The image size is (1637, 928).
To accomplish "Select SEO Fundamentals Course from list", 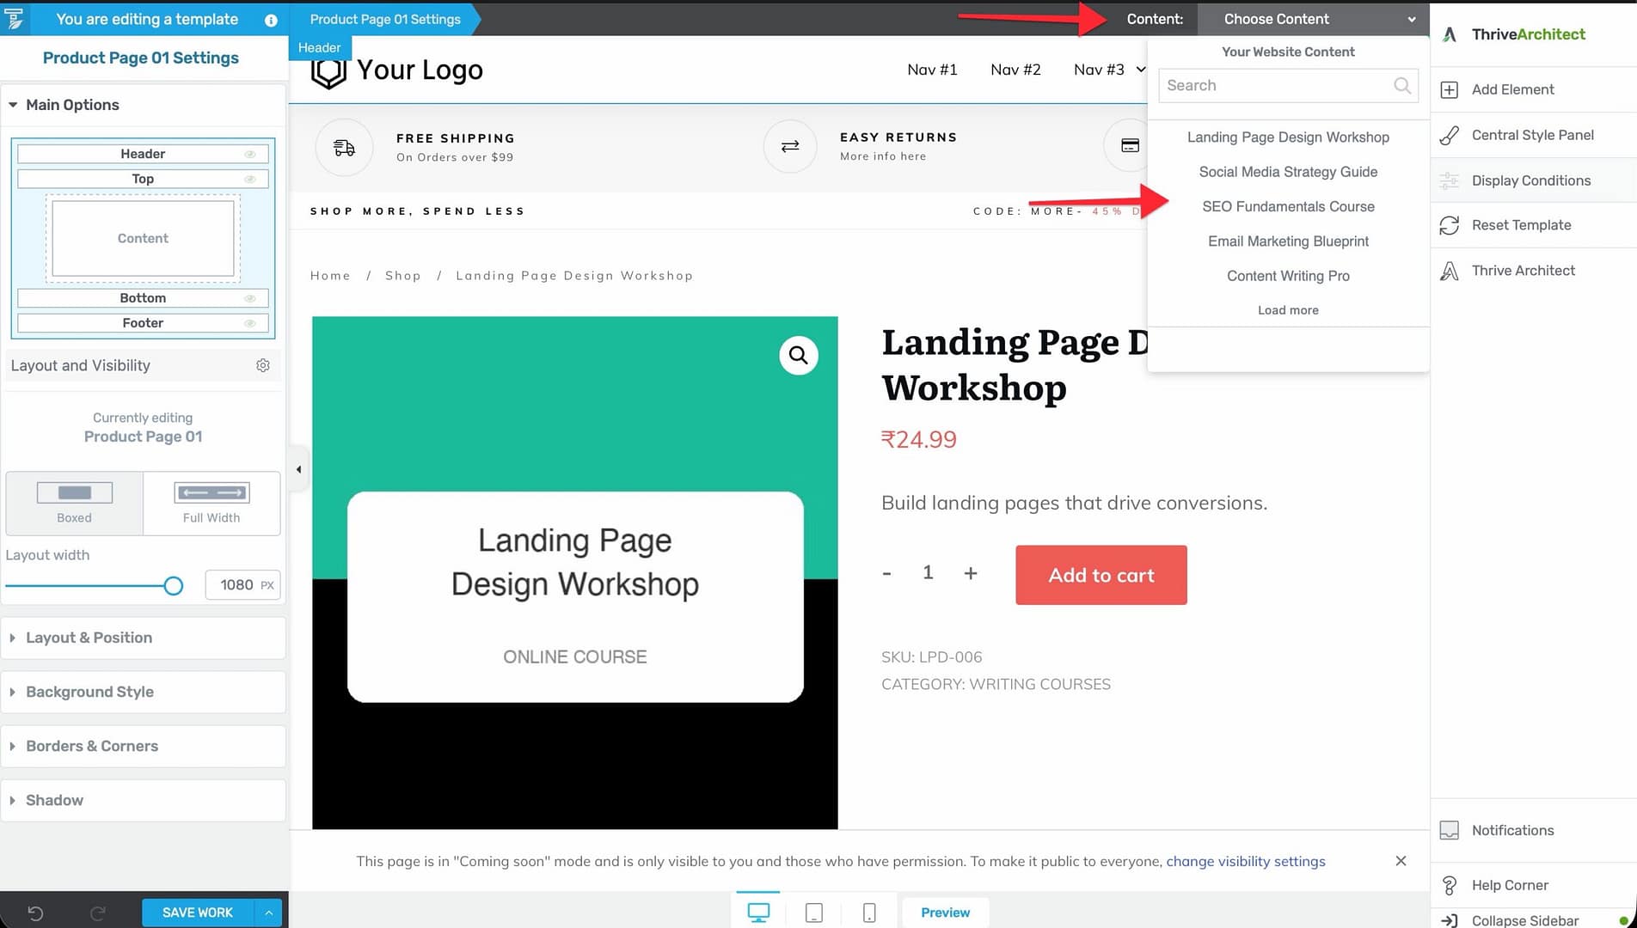I will click(x=1288, y=206).
